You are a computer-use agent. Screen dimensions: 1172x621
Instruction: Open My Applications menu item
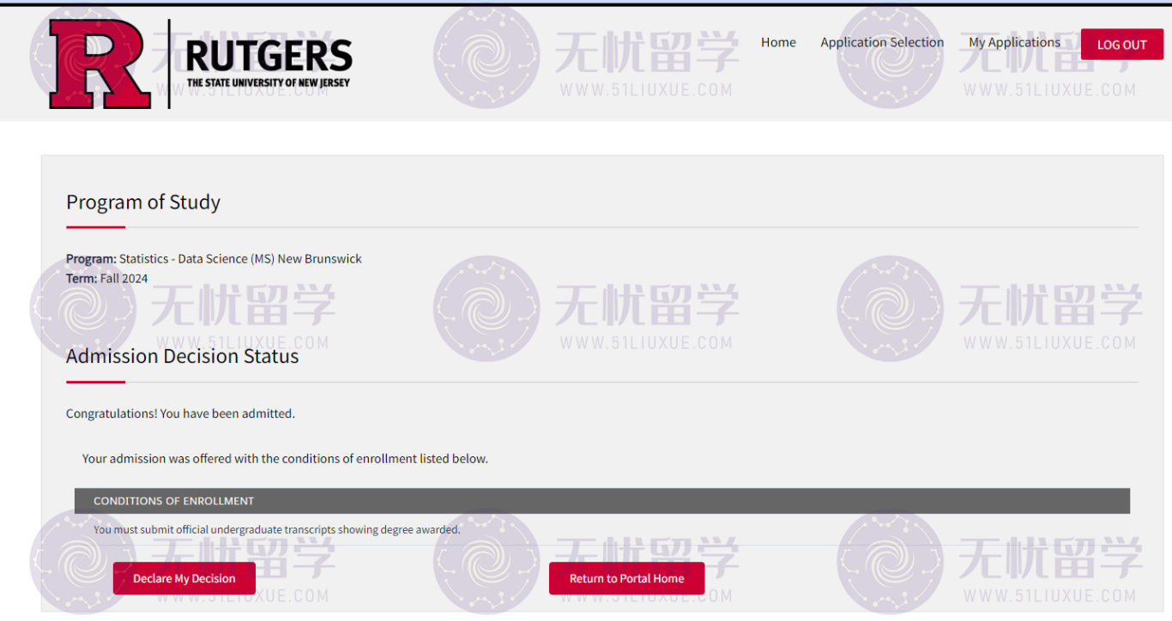click(1014, 42)
